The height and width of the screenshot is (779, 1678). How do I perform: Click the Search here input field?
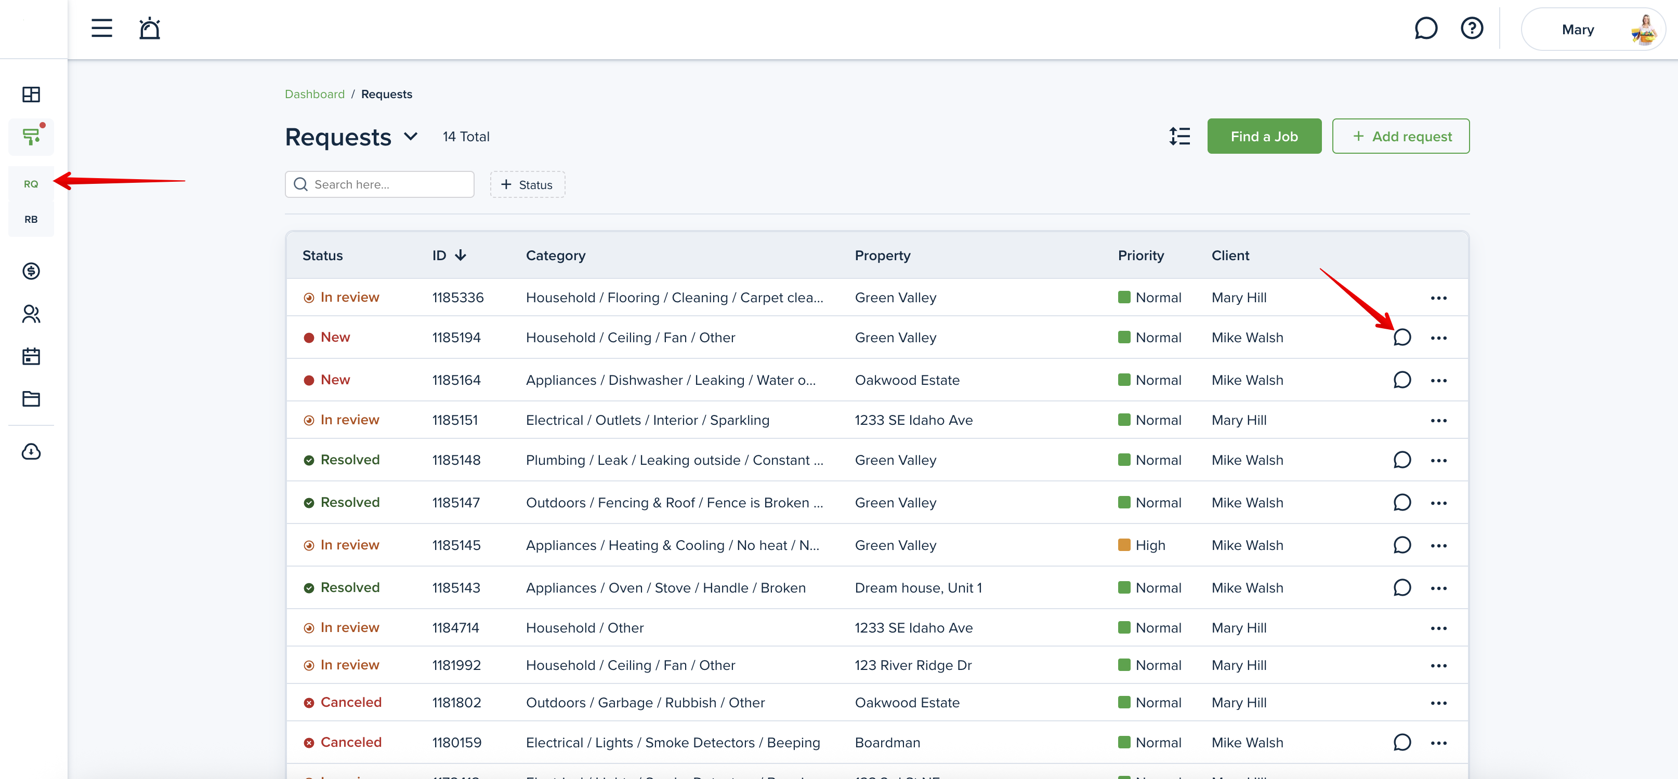pos(380,185)
